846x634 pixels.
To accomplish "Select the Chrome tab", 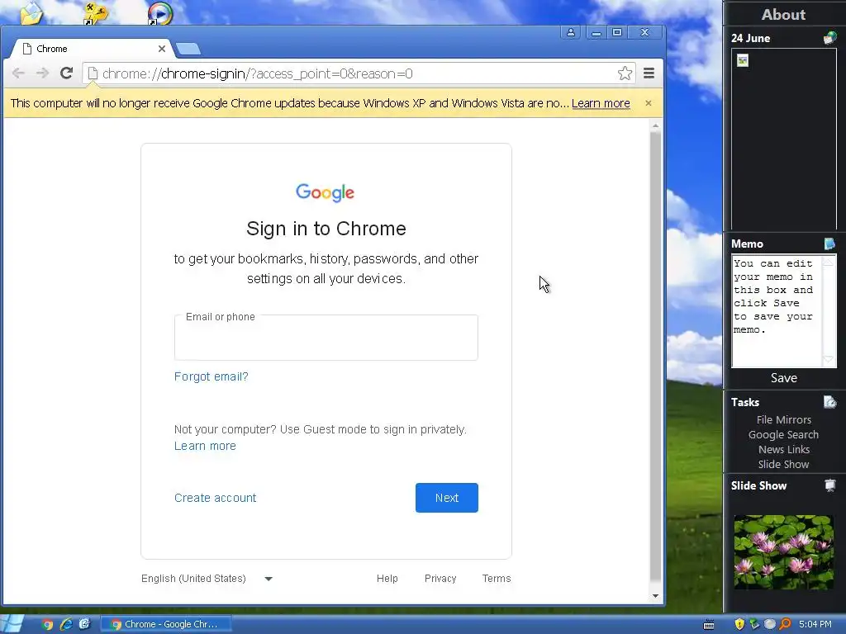I will [x=92, y=49].
